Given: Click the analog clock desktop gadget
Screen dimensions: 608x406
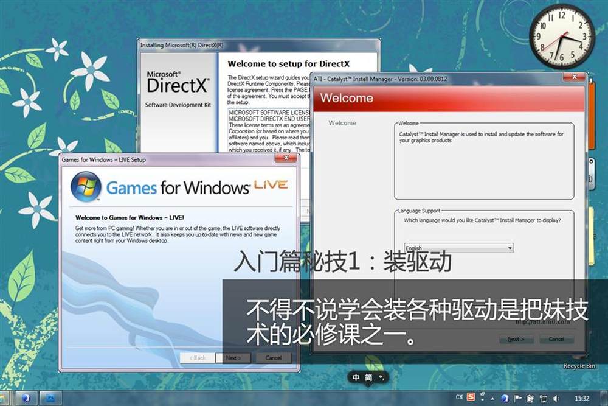Looking at the screenshot, I should [561, 36].
